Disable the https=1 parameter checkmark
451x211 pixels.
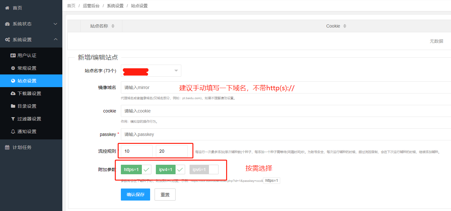(x=146, y=169)
